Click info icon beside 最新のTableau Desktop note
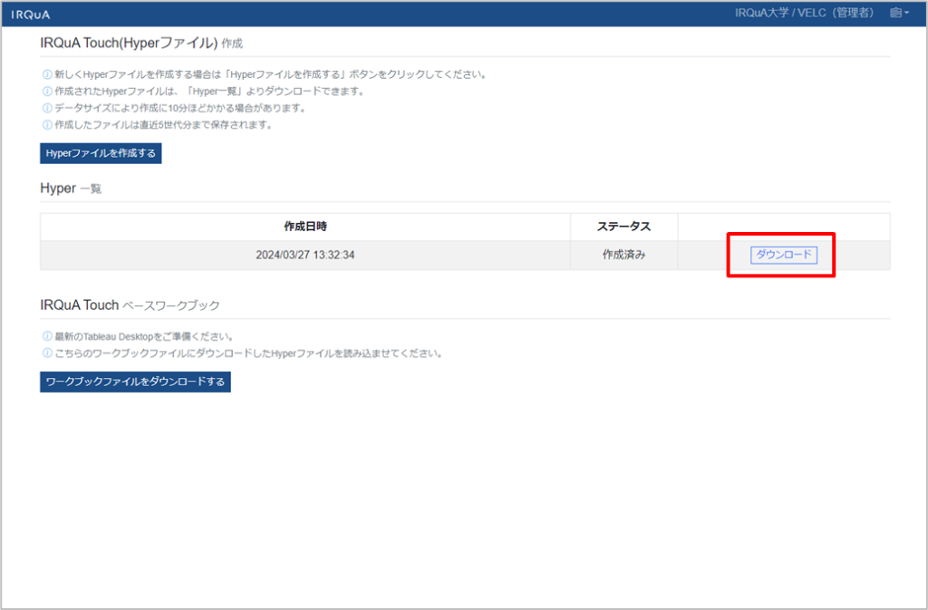928x610 pixels. [47, 336]
